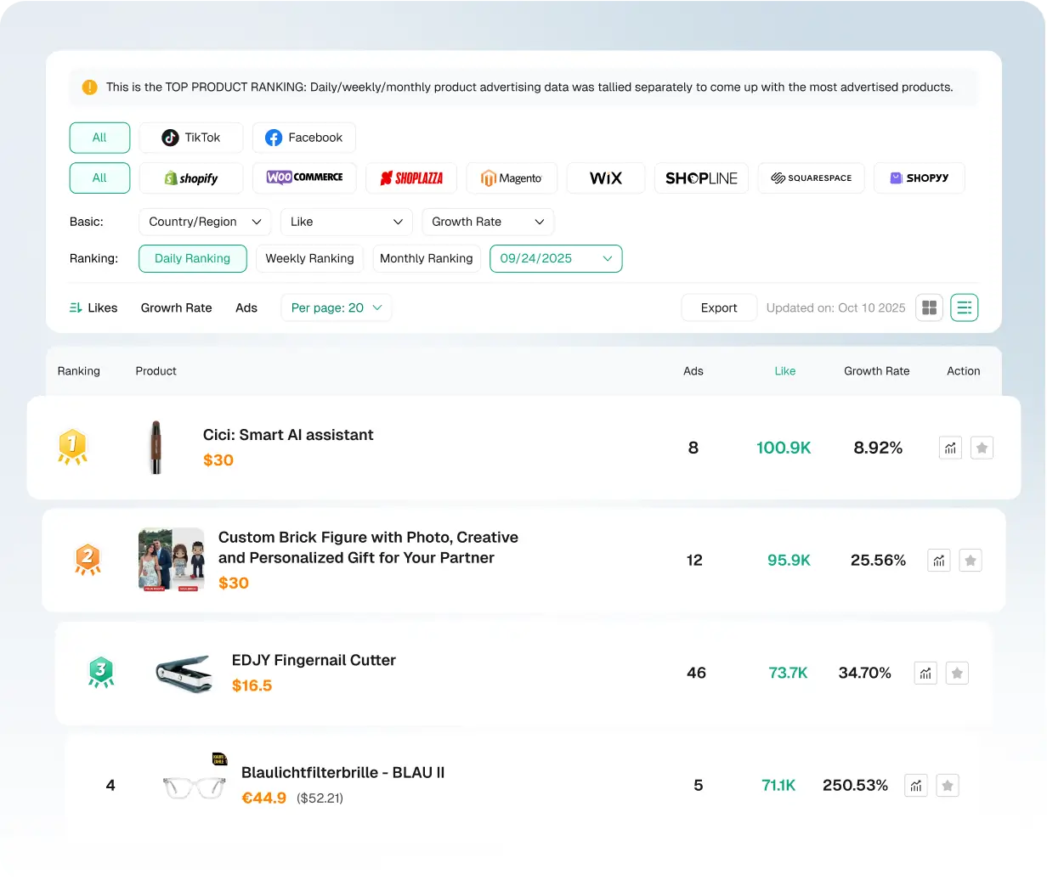Filter by Facebook platform
The height and width of the screenshot is (880, 1047).
(x=303, y=138)
